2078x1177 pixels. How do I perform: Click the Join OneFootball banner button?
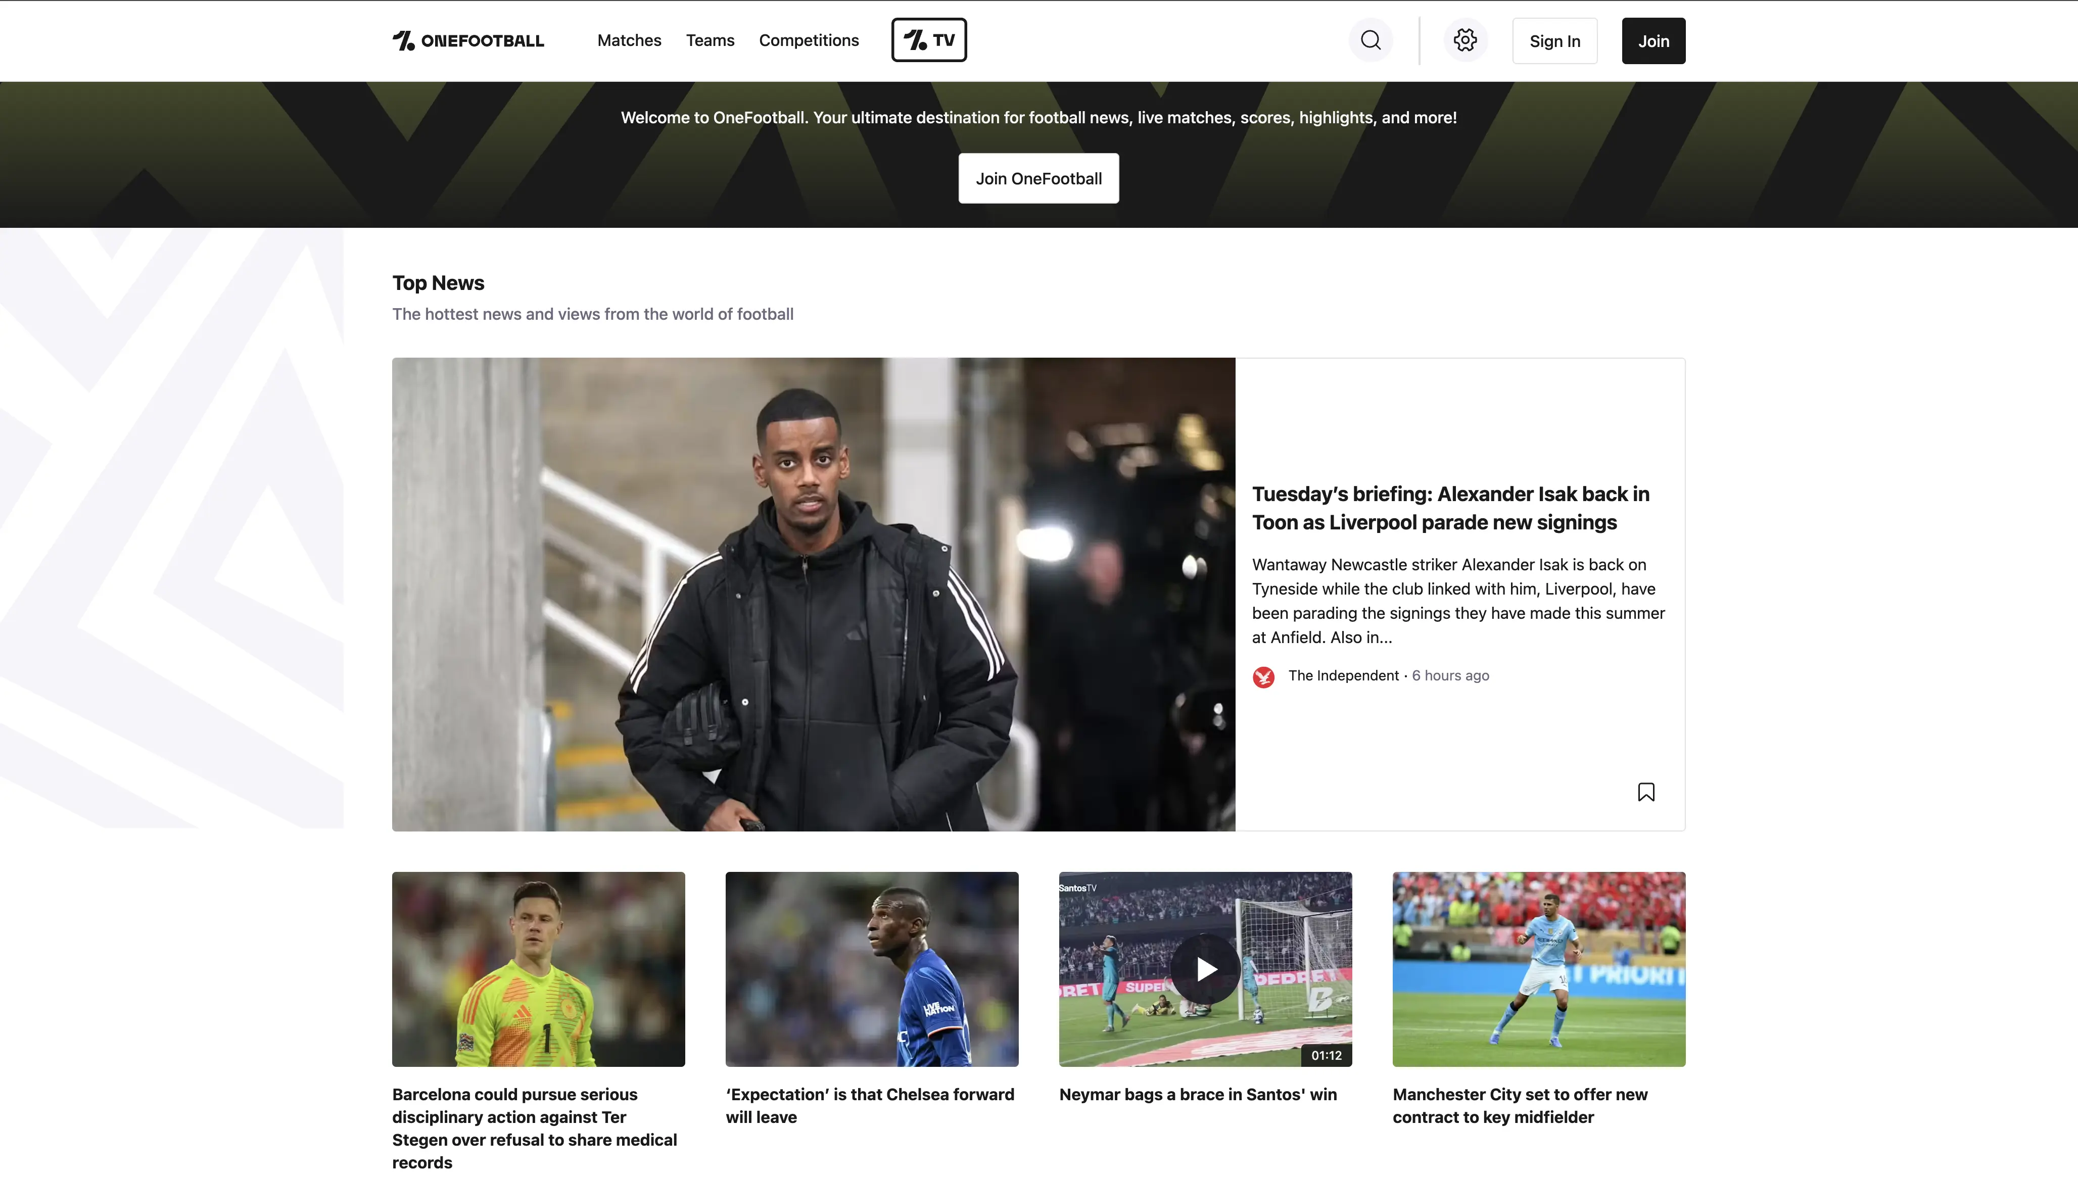point(1039,179)
